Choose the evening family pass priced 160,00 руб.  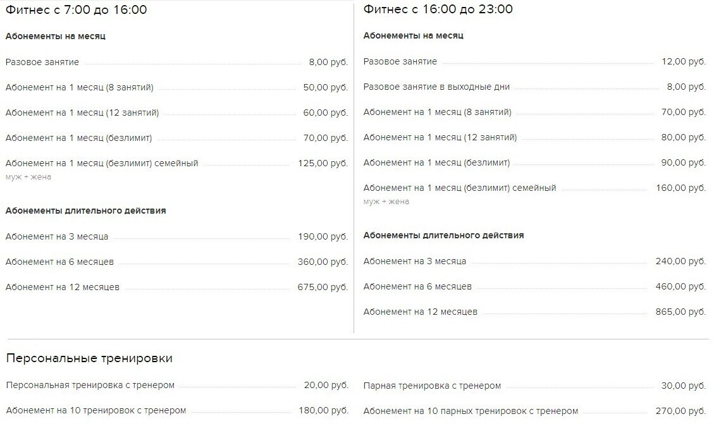tap(460, 188)
